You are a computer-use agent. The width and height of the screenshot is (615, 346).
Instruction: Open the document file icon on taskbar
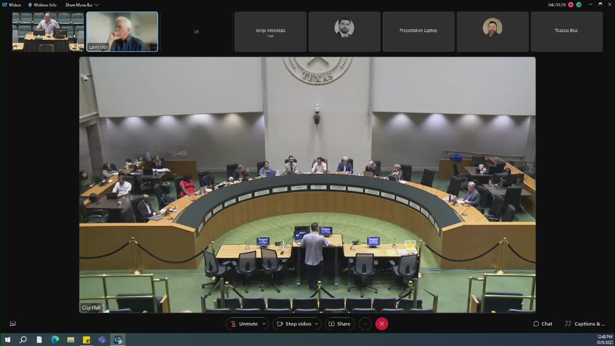[39, 340]
